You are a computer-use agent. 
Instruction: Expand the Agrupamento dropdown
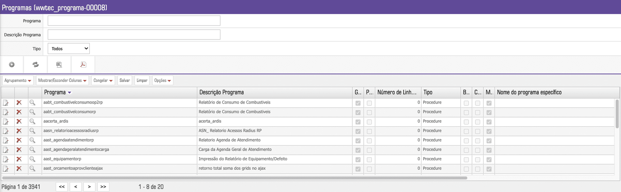tap(18, 80)
